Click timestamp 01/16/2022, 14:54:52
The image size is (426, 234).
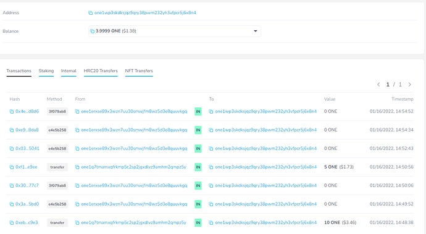[391, 111]
